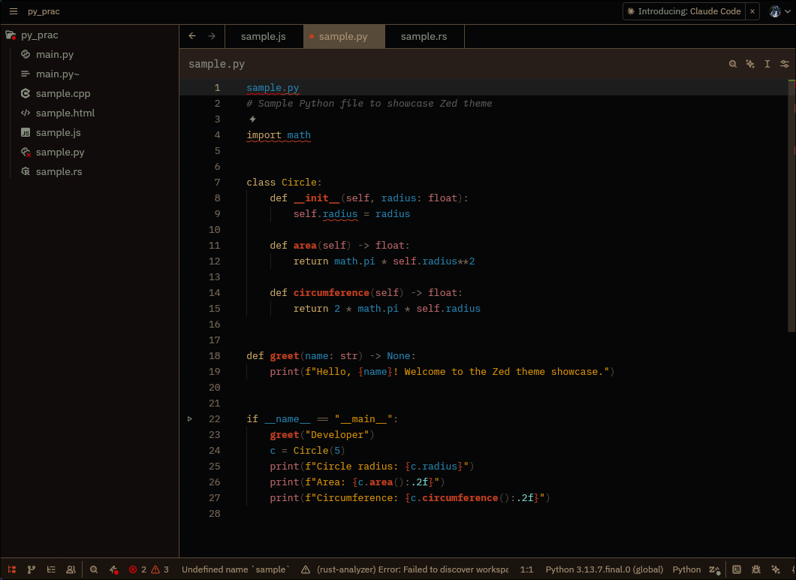The width and height of the screenshot is (796, 580).
Task: Switch to the sample.rs tab
Action: click(424, 37)
